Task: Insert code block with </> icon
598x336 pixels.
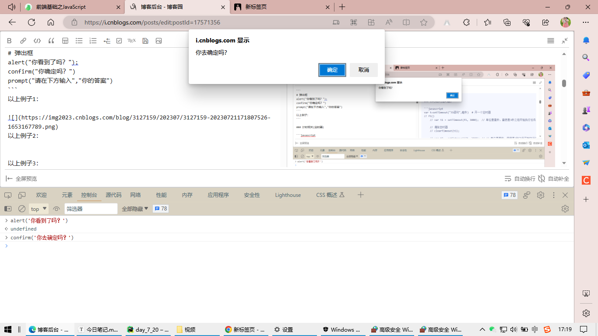Action: click(x=37, y=41)
